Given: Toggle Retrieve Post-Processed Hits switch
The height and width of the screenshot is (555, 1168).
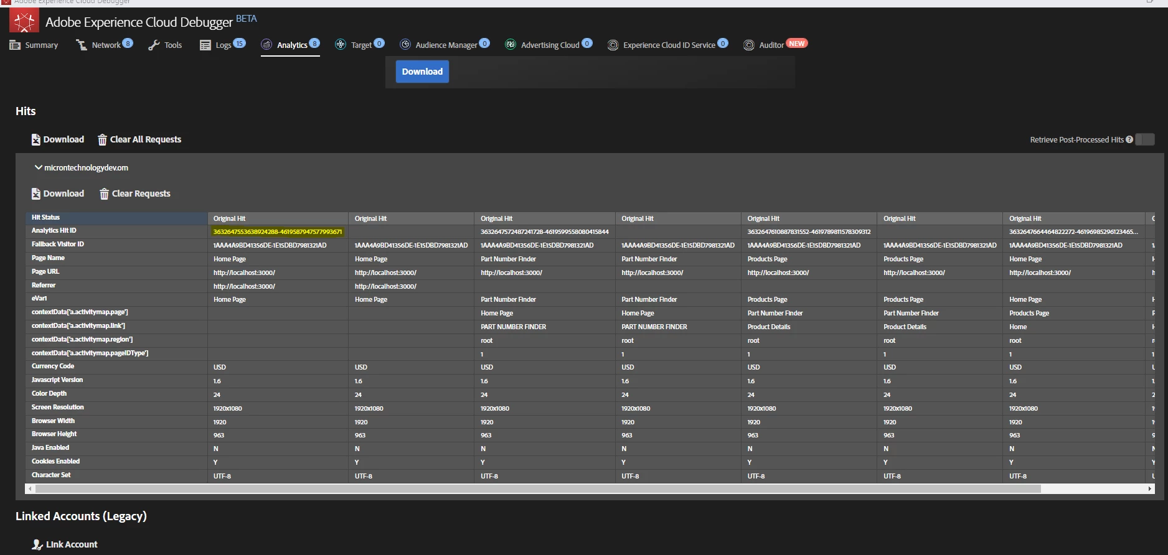Looking at the screenshot, I should (x=1145, y=139).
